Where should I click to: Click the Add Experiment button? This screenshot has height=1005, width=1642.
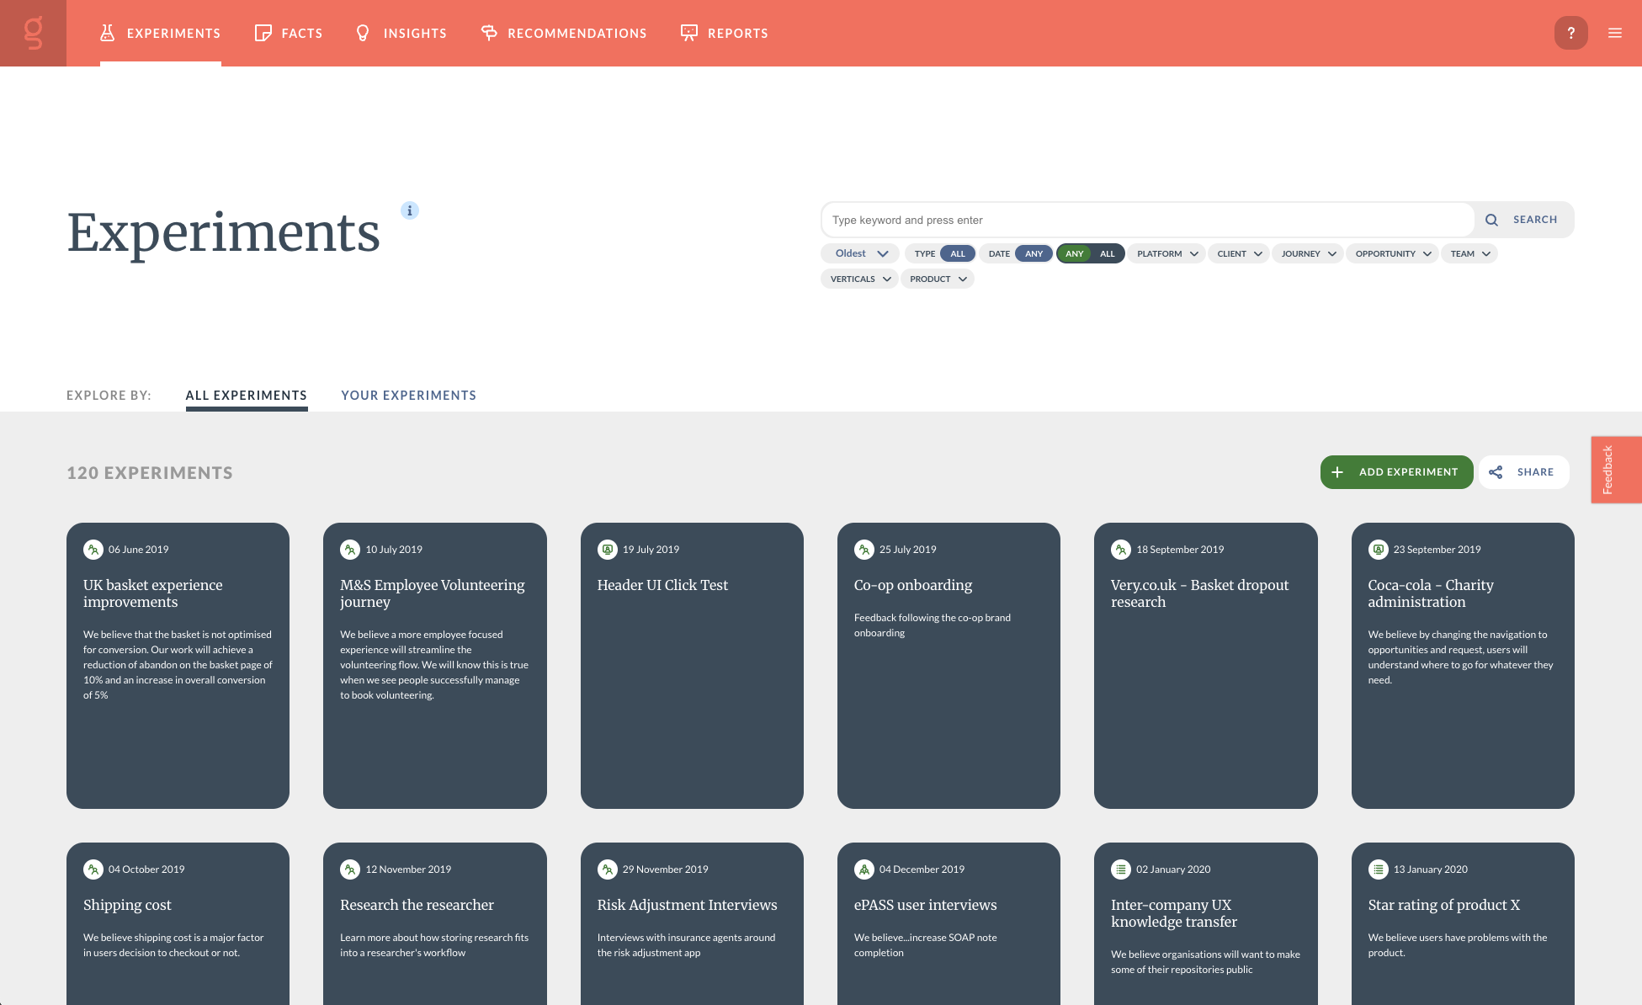click(1396, 472)
